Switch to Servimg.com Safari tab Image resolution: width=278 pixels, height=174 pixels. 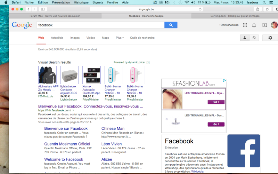pyautogui.click(x=235, y=16)
